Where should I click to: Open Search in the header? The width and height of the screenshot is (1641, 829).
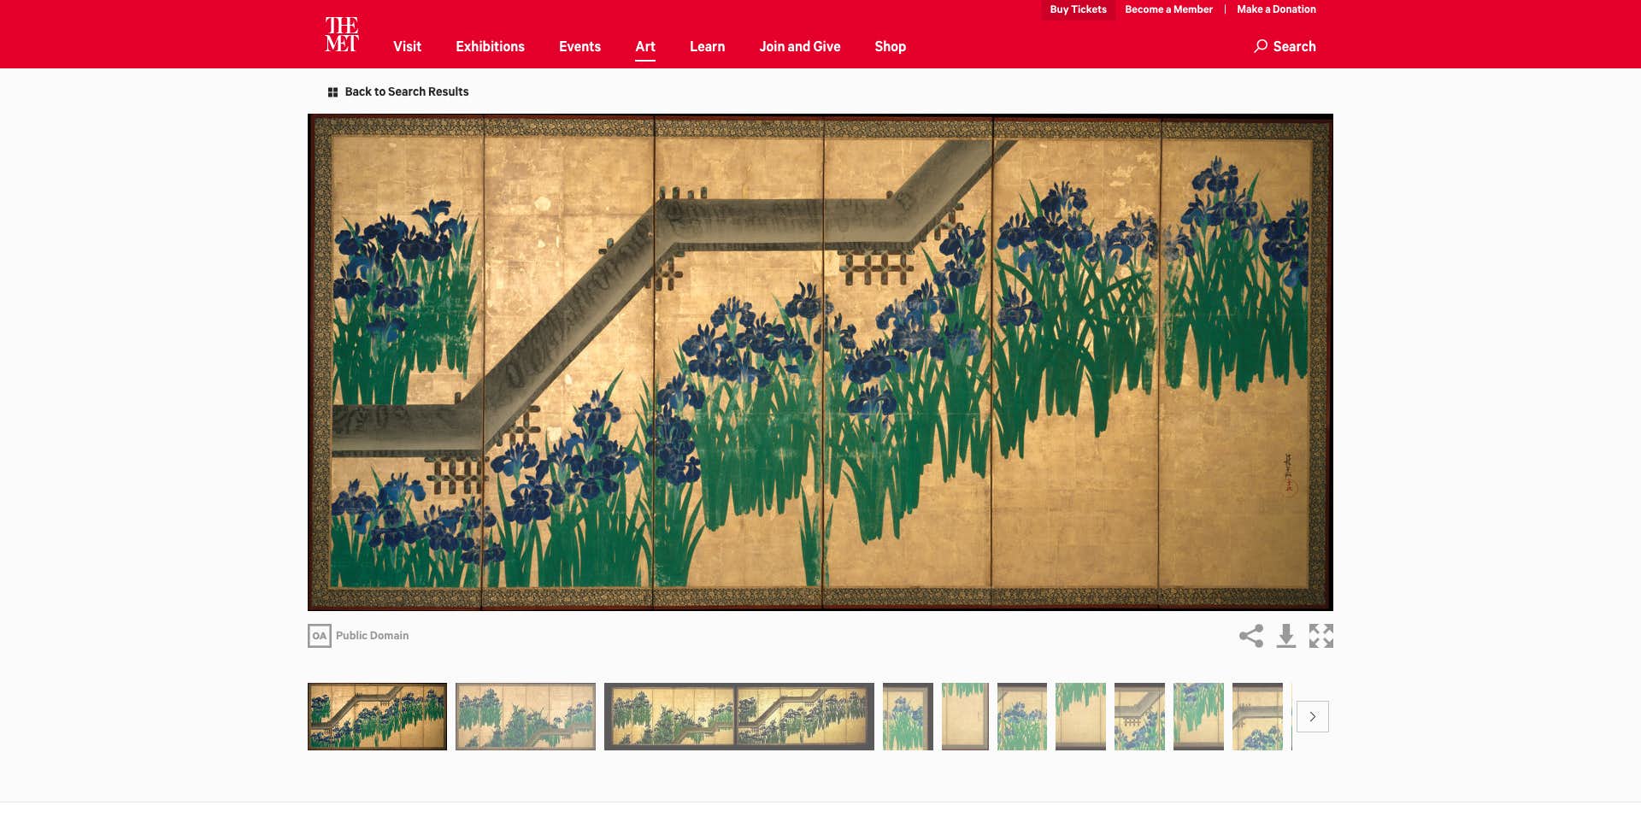(x=1285, y=46)
